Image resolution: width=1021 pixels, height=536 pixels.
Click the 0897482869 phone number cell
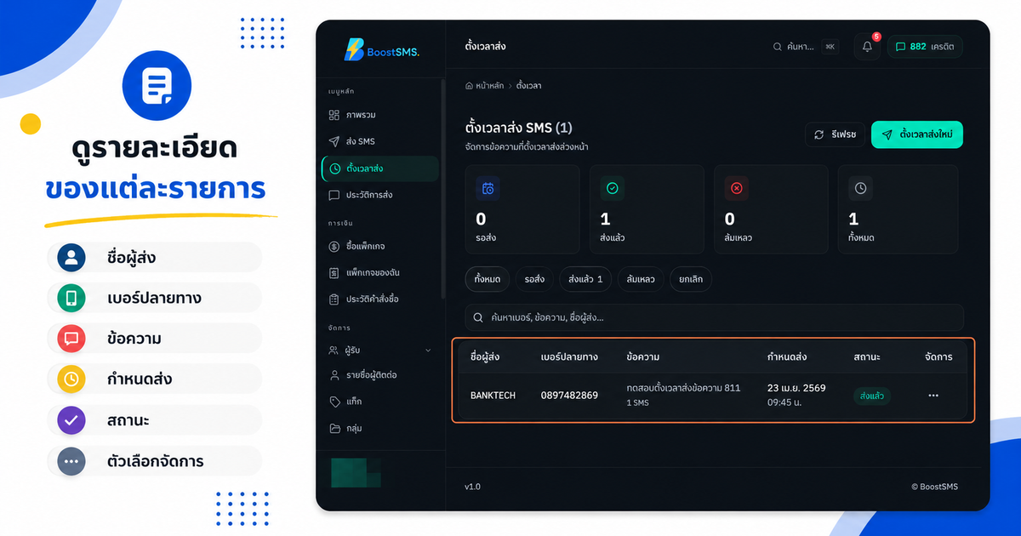[x=569, y=396]
